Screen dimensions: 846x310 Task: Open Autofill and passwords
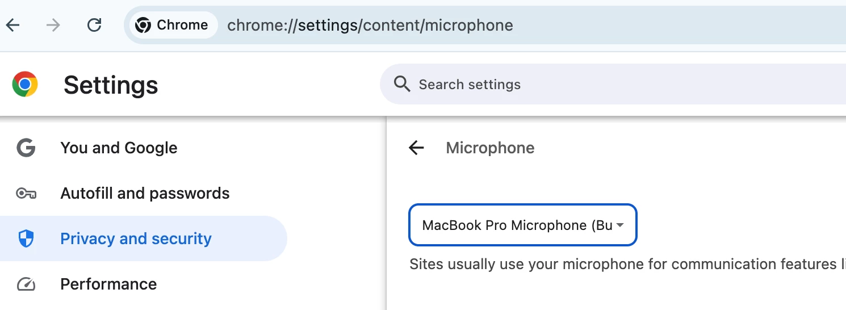pos(144,194)
